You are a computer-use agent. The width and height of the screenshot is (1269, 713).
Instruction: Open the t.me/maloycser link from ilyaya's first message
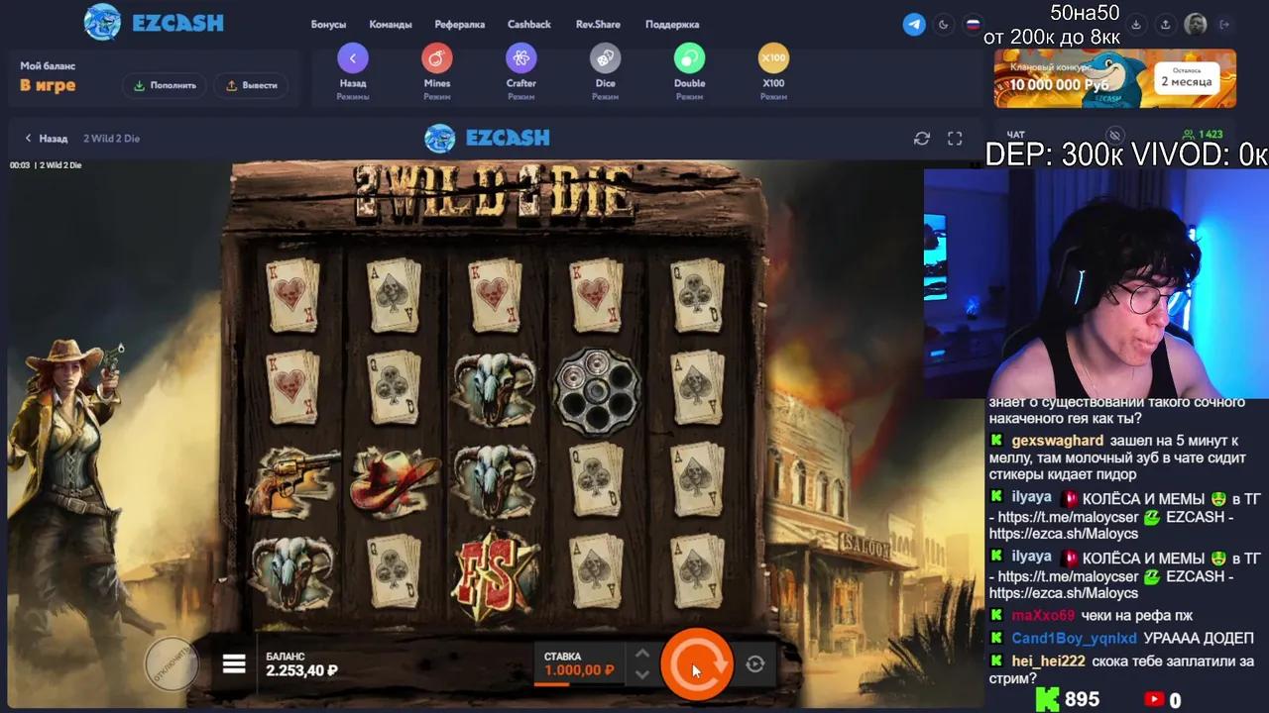(x=1069, y=517)
